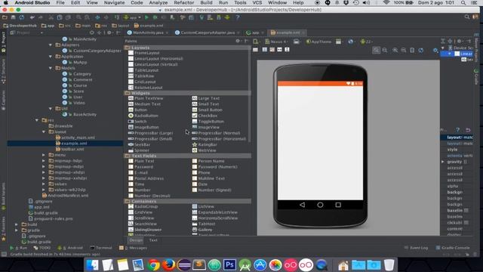Open Firefox from the dock
Screen dimensions: 483x272
click(x=168, y=264)
